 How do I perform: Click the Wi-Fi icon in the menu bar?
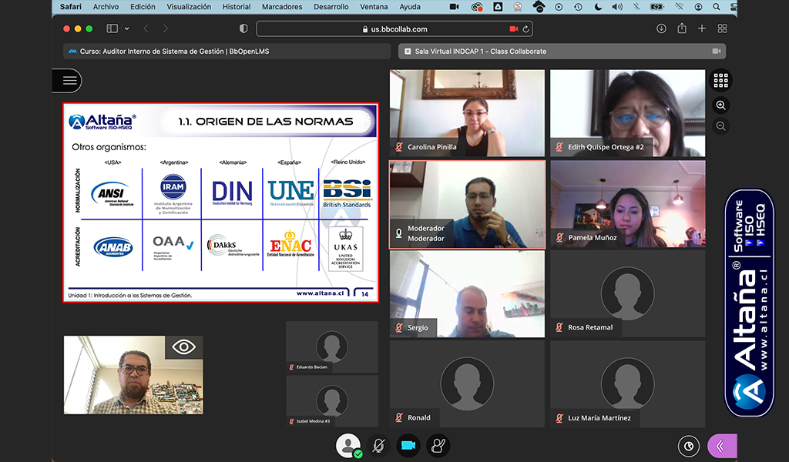coord(679,6)
